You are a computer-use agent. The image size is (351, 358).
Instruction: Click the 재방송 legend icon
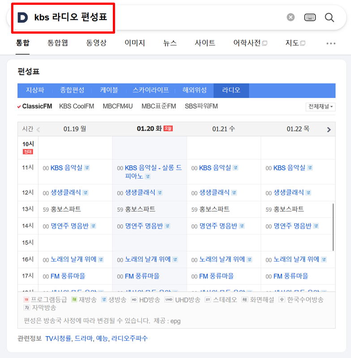(x=74, y=299)
